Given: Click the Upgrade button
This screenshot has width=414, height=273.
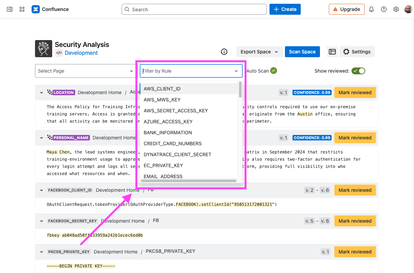Looking at the screenshot, I should coord(346,9).
